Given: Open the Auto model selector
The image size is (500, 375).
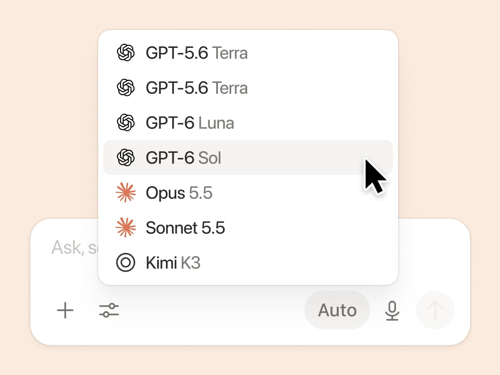Looking at the screenshot, I should click(337, 310).
